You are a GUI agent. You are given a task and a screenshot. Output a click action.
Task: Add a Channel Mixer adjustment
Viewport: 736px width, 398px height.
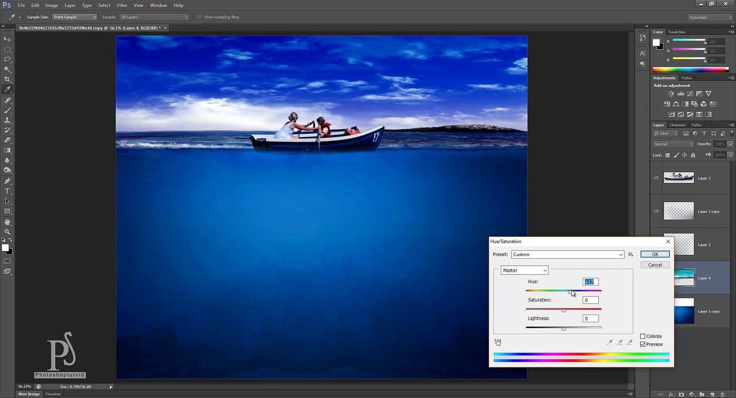pos(704,104)
